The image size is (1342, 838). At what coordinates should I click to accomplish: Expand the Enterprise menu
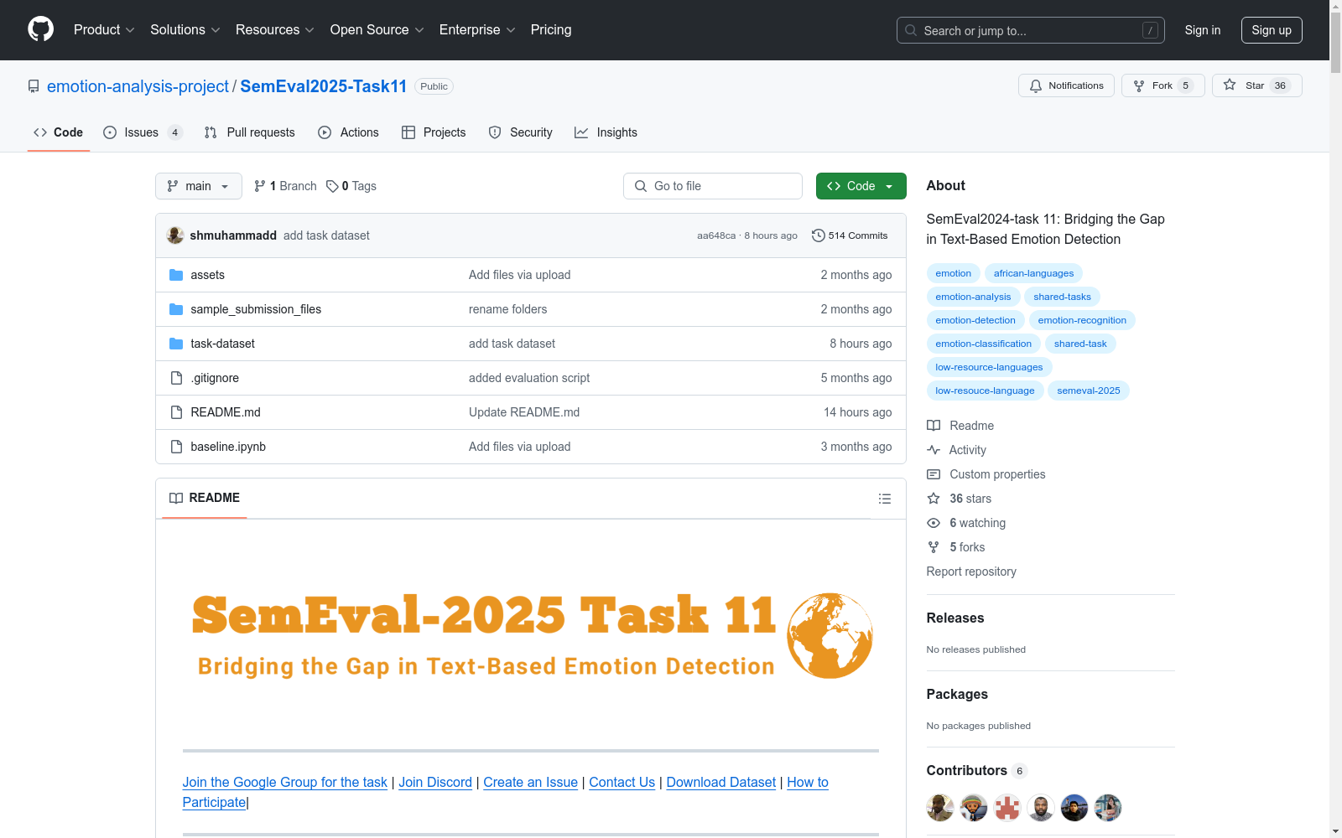[x=477, y=30]
